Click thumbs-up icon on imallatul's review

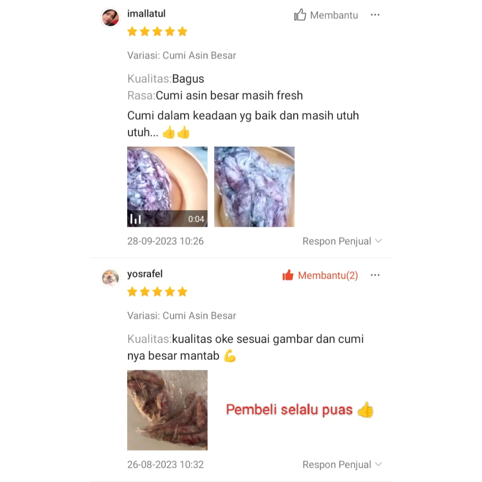pos(300,15)
